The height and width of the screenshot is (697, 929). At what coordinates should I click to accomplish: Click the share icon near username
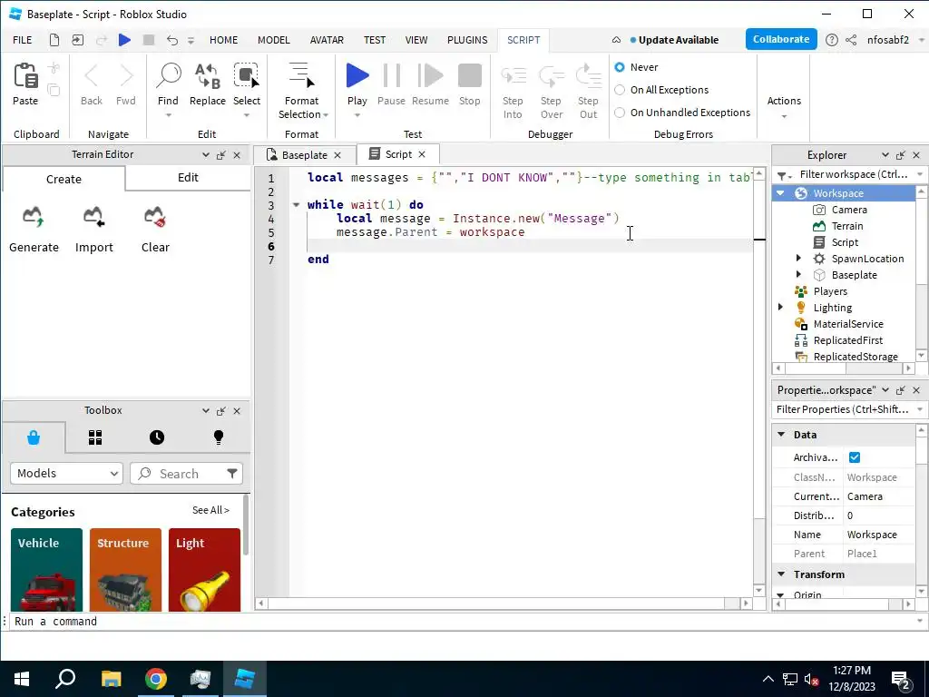point(851,40)
